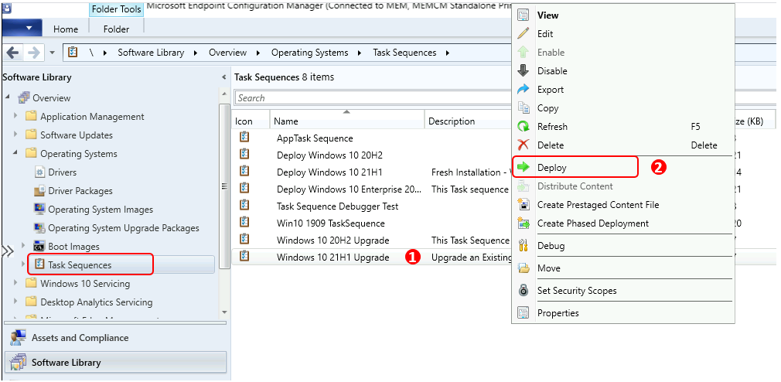Click the Export arrow icon
Viewport: 781px width, 382px height.
(523, 90)
